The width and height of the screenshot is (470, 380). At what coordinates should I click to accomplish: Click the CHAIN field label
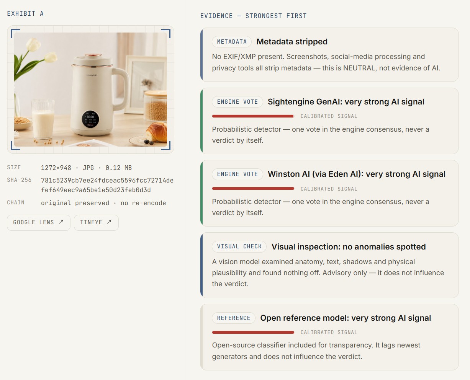tap(16, 202)
